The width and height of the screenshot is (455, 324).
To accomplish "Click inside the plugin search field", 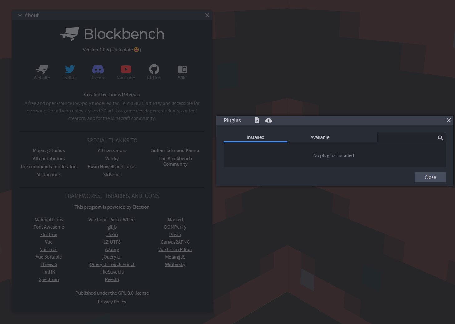I will 406,138.
